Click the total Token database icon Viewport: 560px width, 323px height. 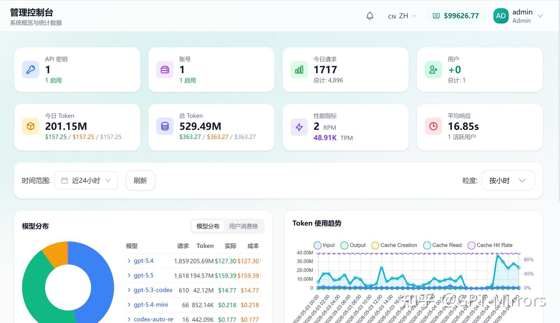165,126
